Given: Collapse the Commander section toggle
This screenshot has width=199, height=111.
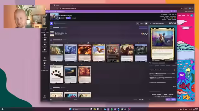Looking at the screenshot, I should click(51, 27).
